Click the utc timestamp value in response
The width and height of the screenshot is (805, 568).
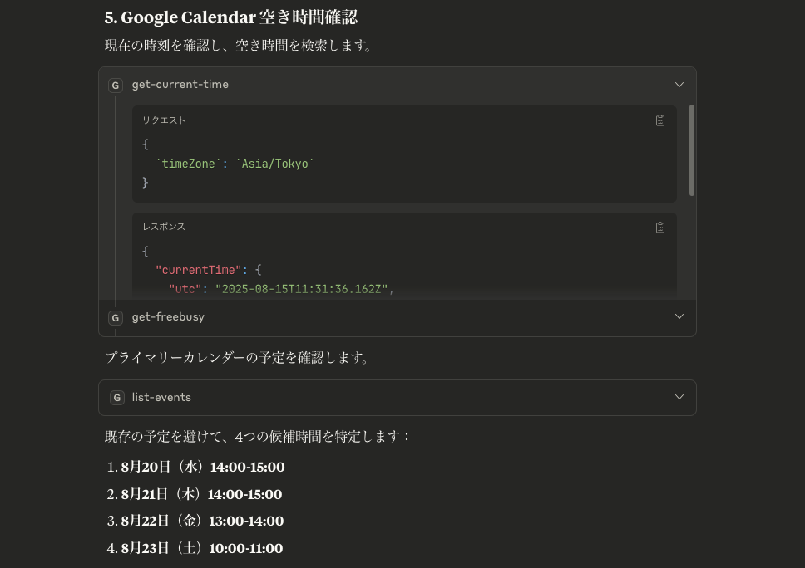click(x=301, y=289)
